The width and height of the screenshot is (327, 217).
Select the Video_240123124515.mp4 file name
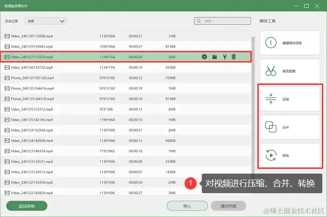(x=32, y=172)
